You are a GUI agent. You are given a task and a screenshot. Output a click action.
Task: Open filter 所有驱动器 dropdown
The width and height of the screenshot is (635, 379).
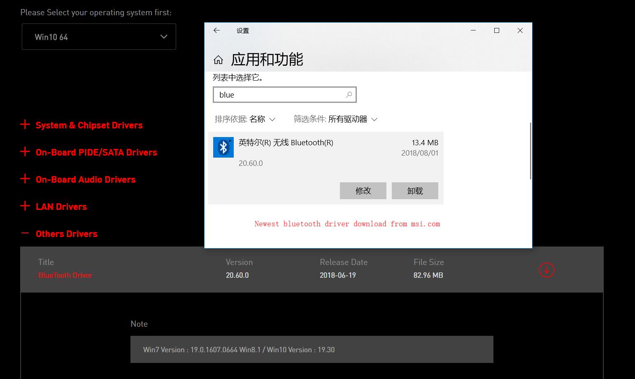tap(353, 119)
